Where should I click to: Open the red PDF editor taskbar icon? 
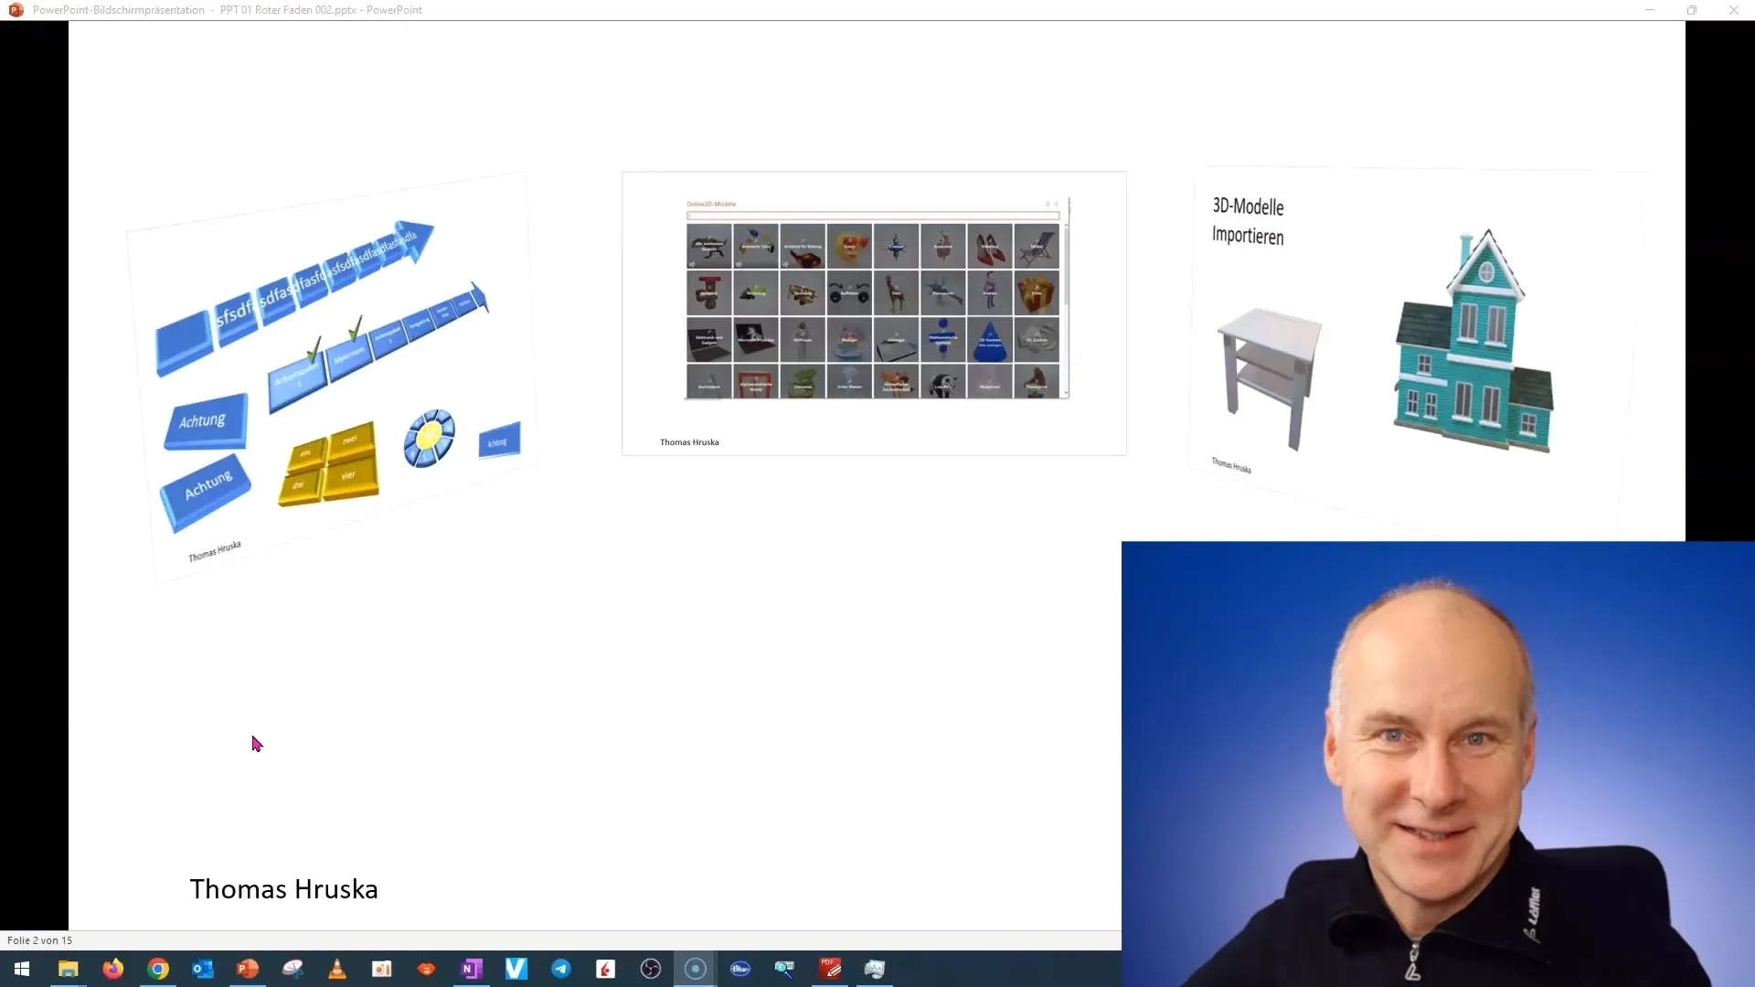pyautogui.click(x=829, y=969)
